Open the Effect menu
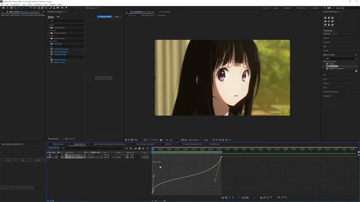 (30, 4)
